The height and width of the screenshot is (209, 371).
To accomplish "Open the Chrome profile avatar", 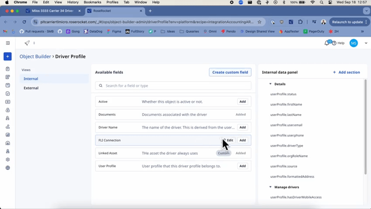I will [324, 22].
